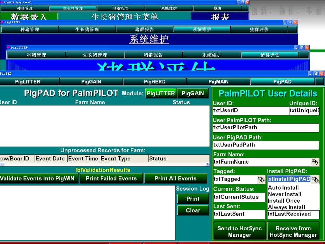Open 猪群评估 menu in front PigLITTER window
Viewport: 325px width, 244px height.
pos(270,55)
